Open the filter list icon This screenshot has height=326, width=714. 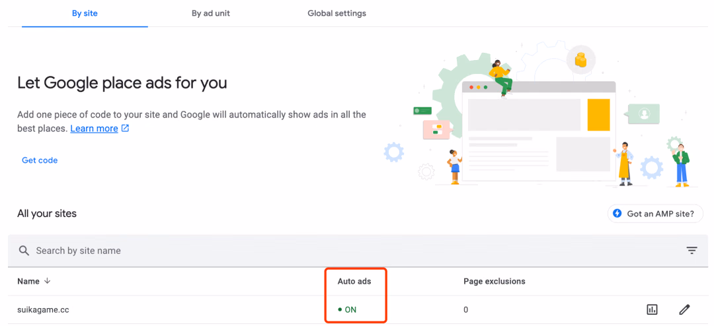coord(692,251)
